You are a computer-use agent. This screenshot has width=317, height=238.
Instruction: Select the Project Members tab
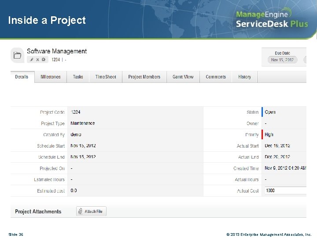tap(144, 77)
